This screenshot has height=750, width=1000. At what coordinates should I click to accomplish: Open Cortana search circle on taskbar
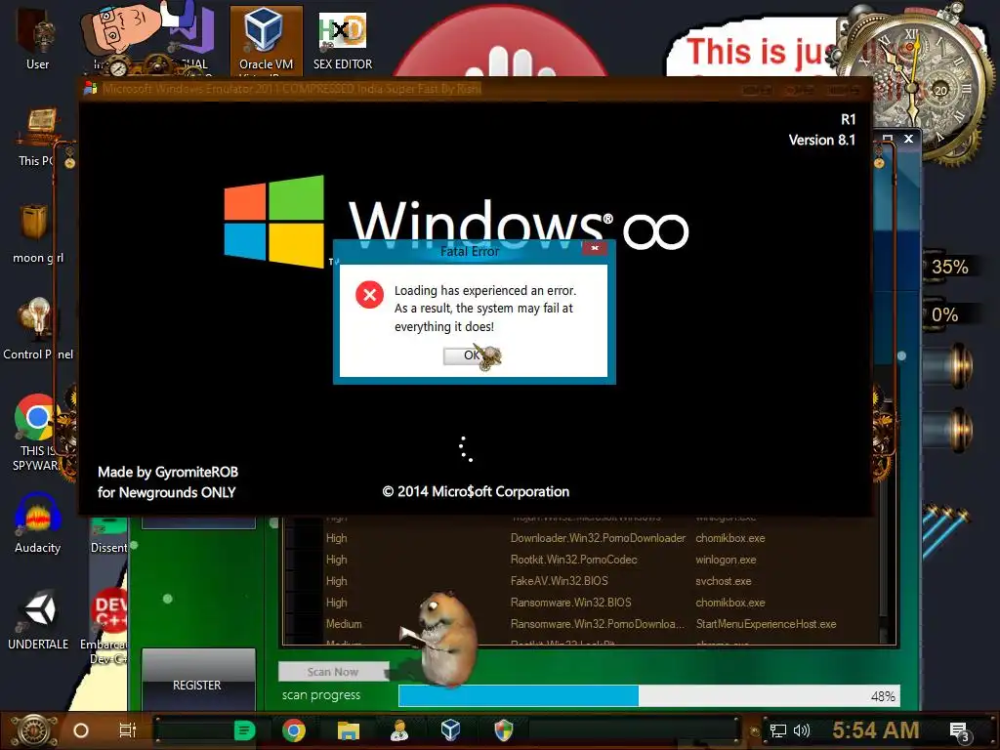[81, 730]
